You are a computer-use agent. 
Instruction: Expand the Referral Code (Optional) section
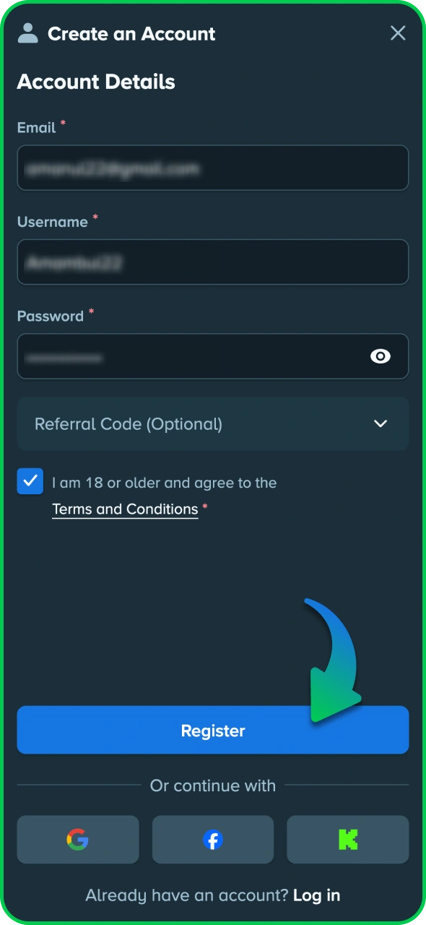click(213, 423)
